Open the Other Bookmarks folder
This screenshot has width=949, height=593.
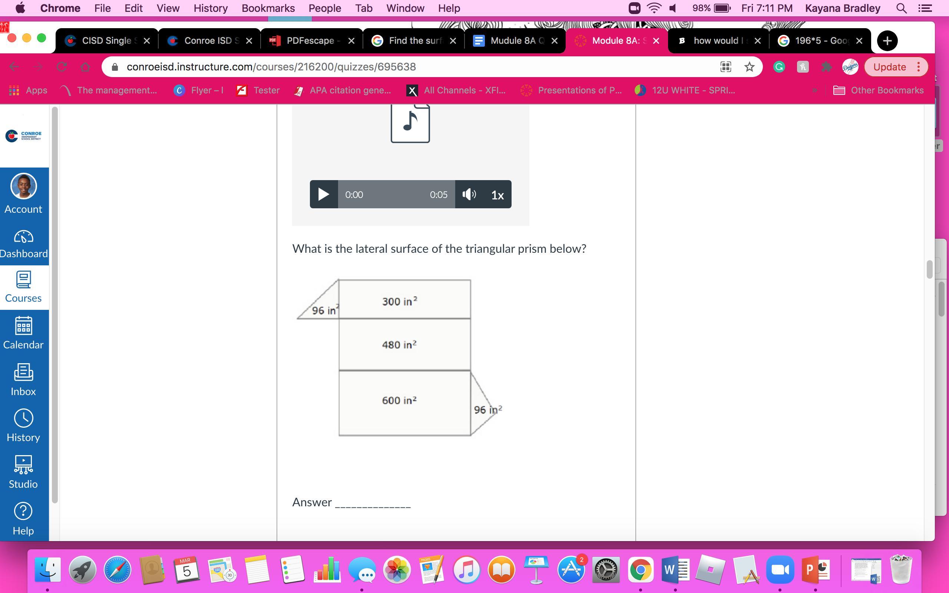(879, 90)
